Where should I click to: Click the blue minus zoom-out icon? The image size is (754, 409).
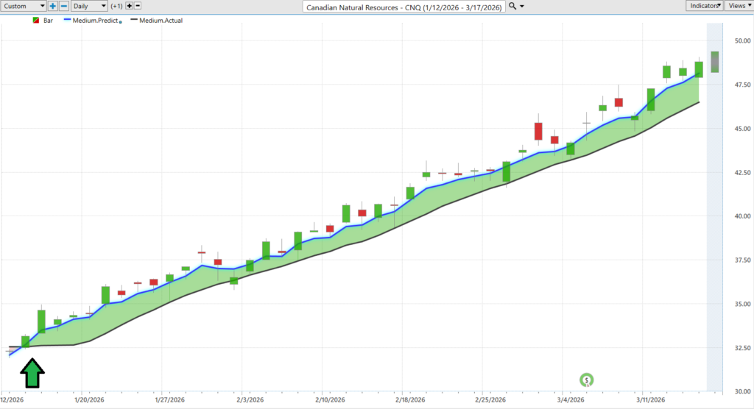click(x=63, y=6)
